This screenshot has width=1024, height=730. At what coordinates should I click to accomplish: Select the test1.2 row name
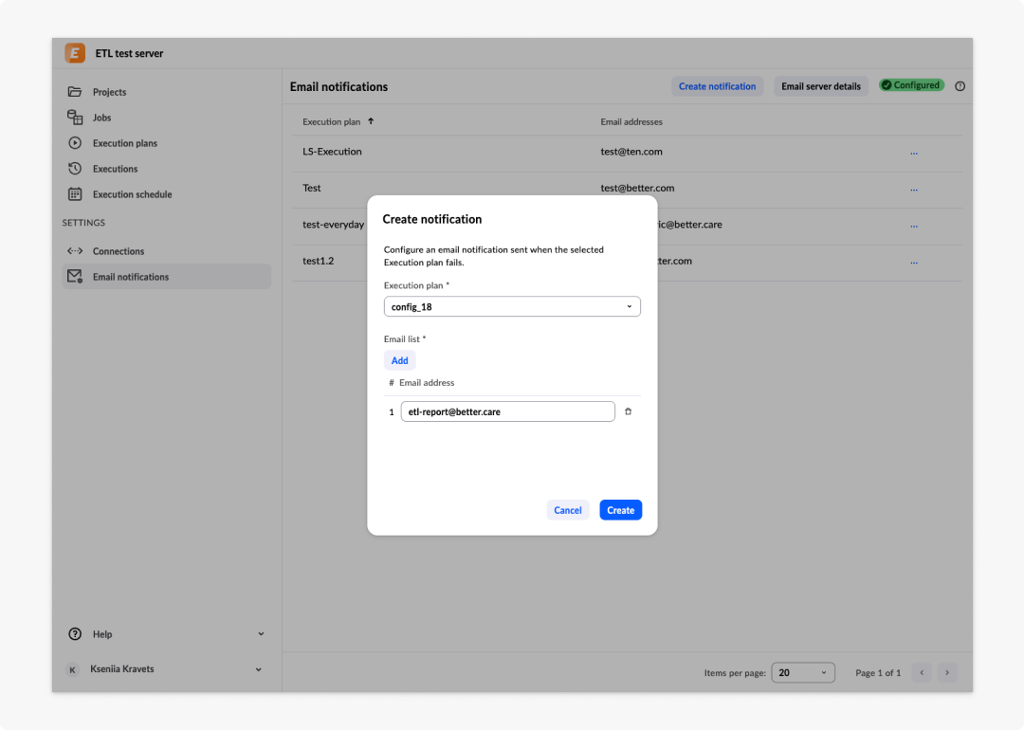click(318, 261)
